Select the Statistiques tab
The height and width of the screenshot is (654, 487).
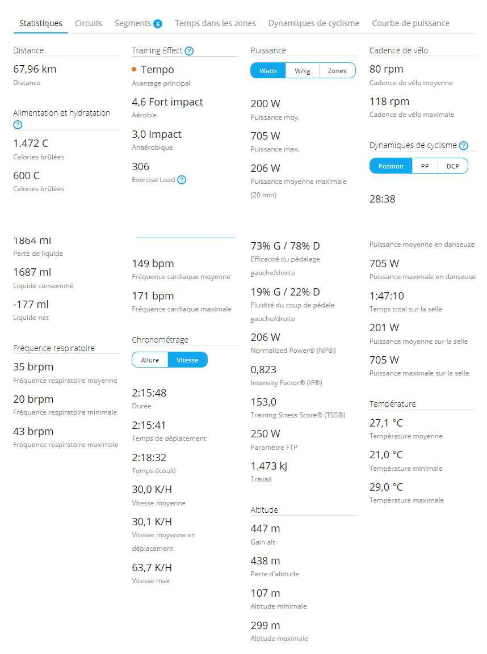coord(40,23)
